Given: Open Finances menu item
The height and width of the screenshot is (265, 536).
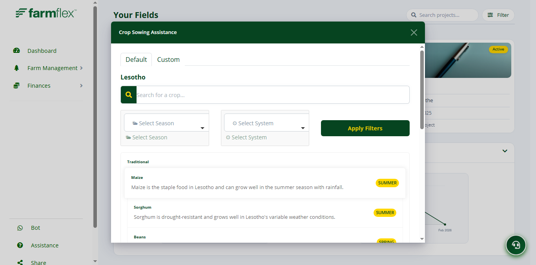Looking at the screenshot, I should click(x=39, y=86).
